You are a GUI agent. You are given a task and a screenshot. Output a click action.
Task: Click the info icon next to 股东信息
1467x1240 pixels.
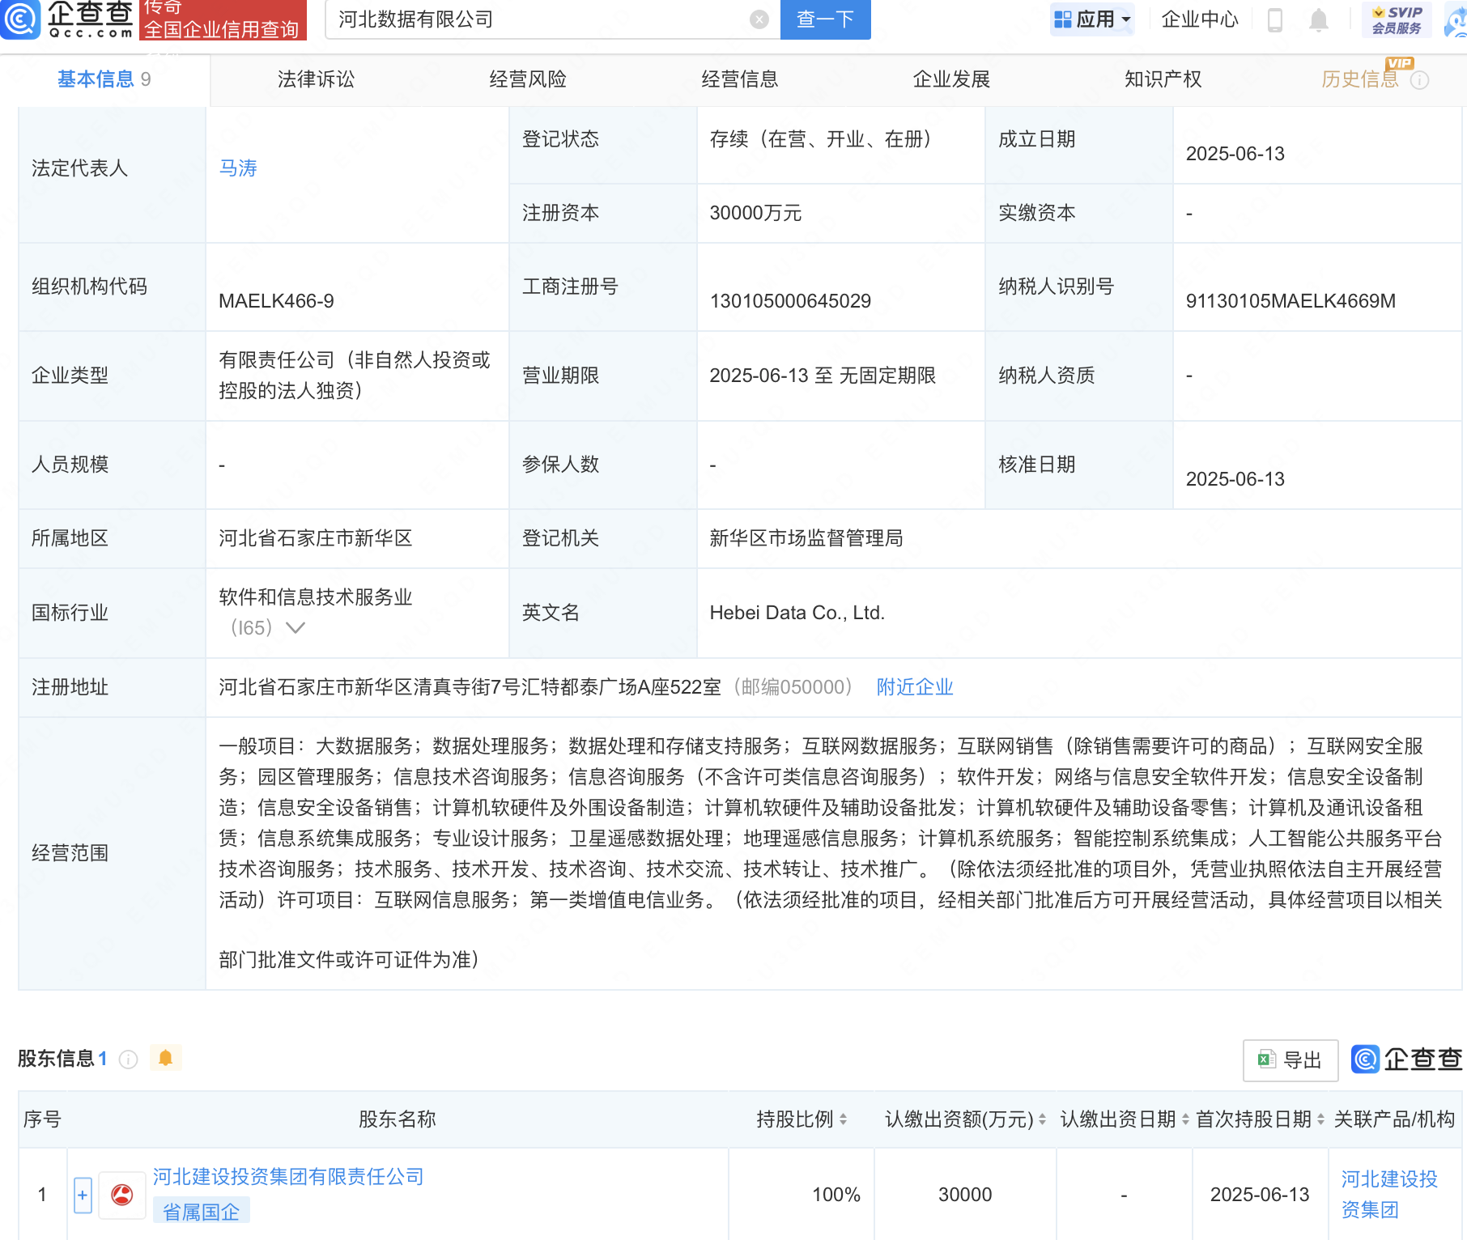pyautogui.click(x=128, y=1059)
